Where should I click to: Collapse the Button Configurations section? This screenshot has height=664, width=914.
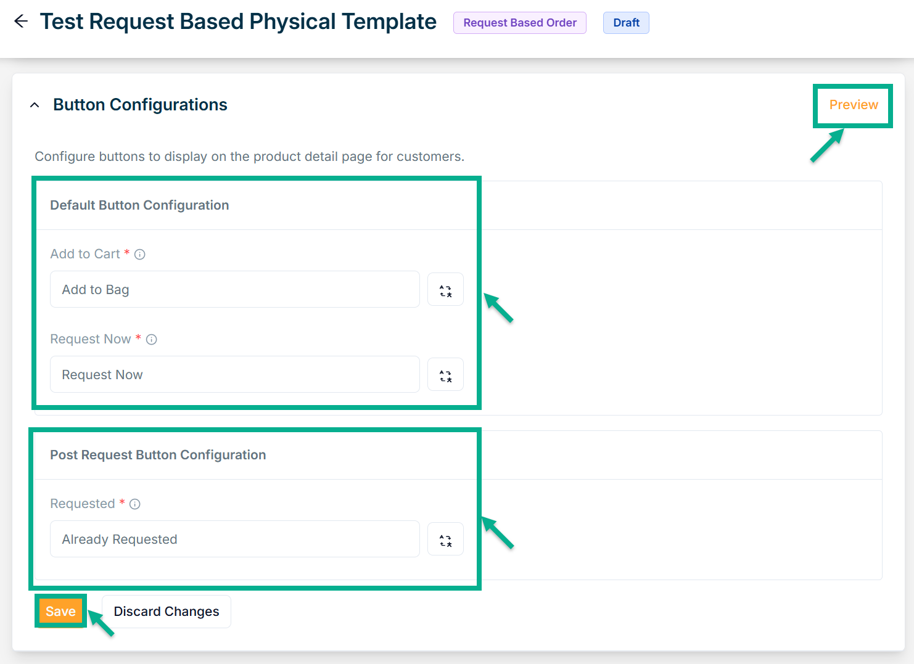click(x=35, y=105)
